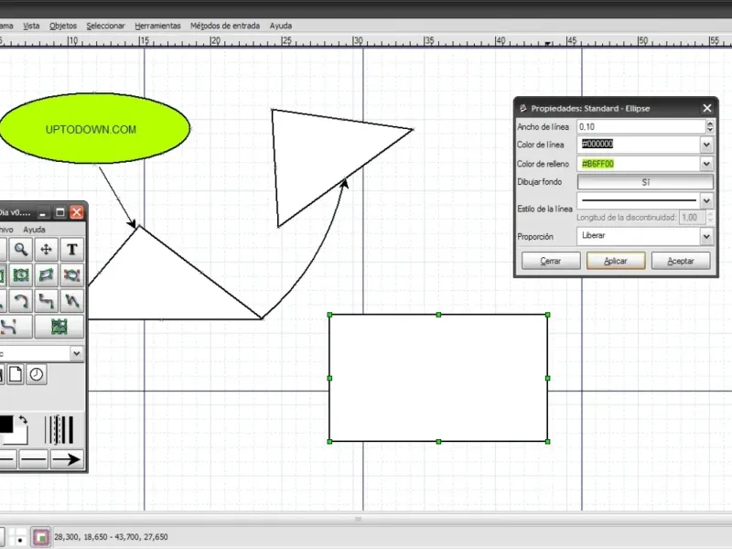Maximize the Dia toolbox window

(x=59, y=212)
